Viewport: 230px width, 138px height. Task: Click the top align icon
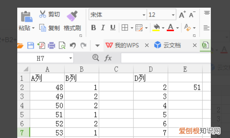(207, 13)
